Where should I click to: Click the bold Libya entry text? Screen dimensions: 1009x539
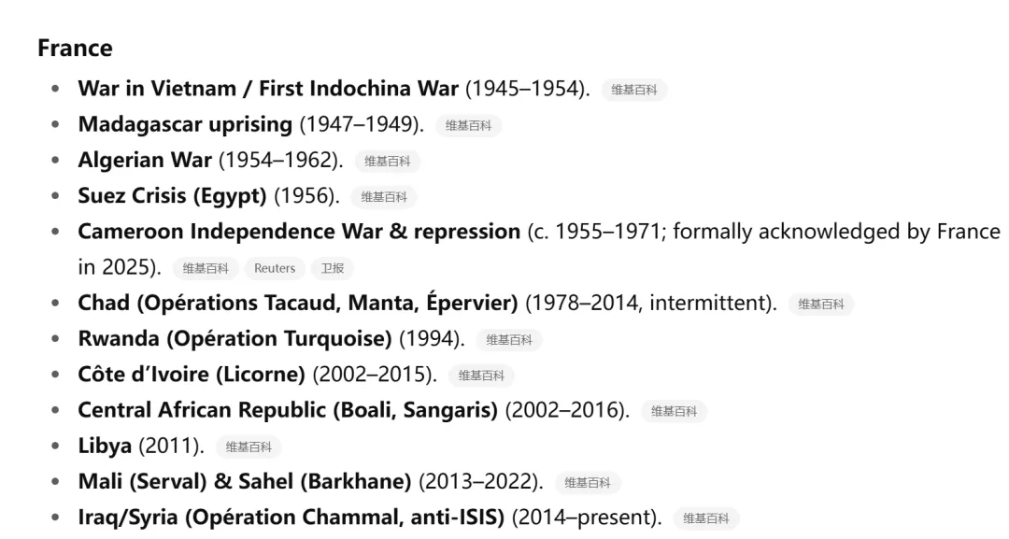[105, 447]
